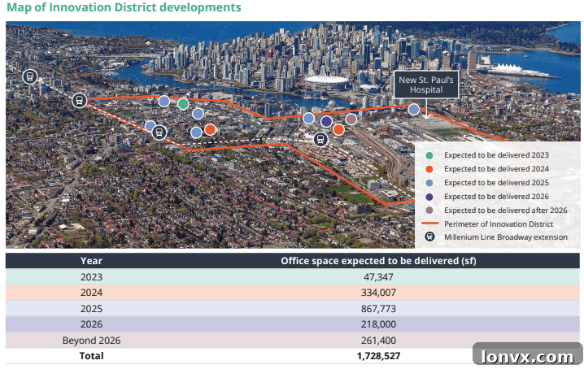The height and width of the screenshot is (369, 584).
Task: Click the value '261,400' in the table
Action: pyautogui.click(x=378, y=341)
